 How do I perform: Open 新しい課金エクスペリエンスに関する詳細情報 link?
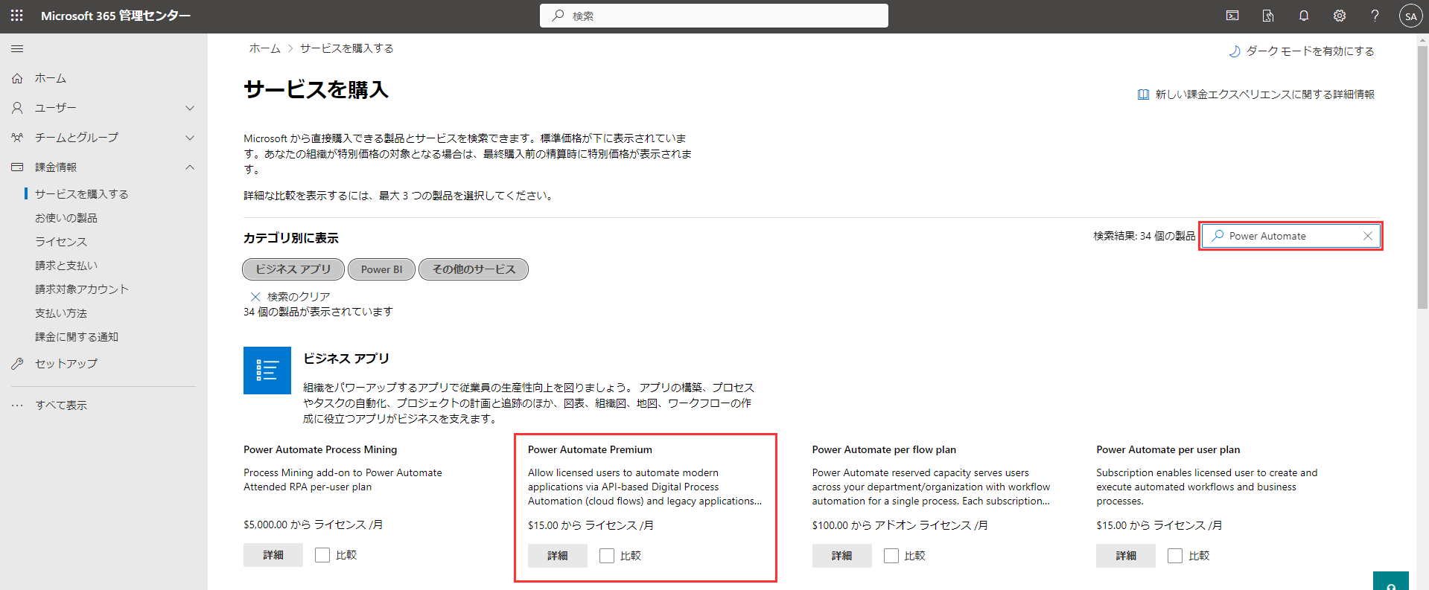point(1265,94)
